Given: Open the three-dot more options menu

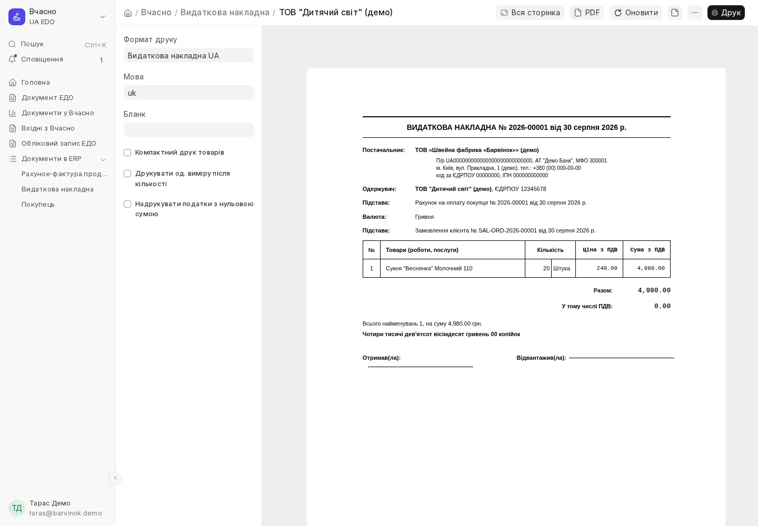Looking at the screenshot, I should tap(695, 13).
